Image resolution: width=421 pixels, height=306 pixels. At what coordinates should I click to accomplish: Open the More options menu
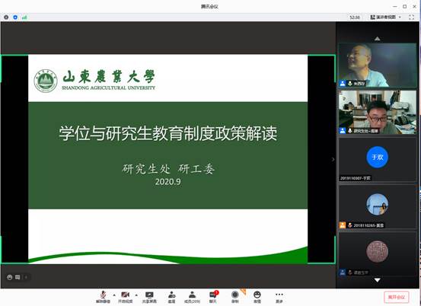tap(279, 297)
